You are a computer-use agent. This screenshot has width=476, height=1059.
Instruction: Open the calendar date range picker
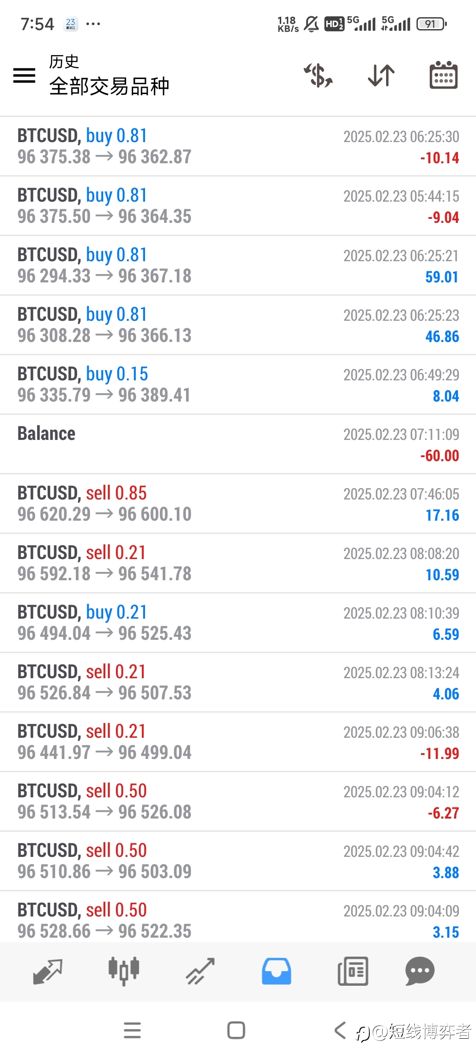tap(443, 75)
